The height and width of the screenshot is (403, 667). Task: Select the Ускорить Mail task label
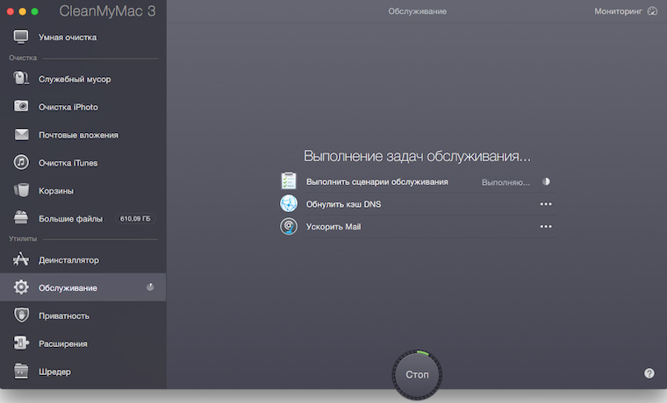[333, 227]
